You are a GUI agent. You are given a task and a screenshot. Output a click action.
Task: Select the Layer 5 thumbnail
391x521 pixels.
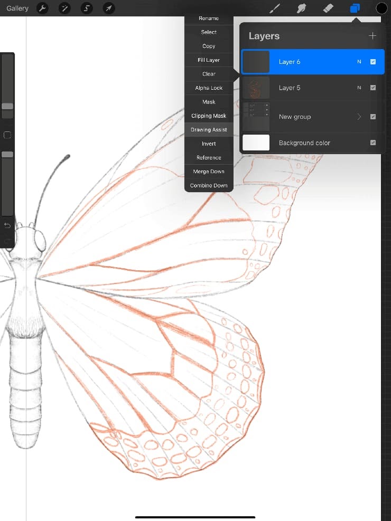[x=256, y=88]
